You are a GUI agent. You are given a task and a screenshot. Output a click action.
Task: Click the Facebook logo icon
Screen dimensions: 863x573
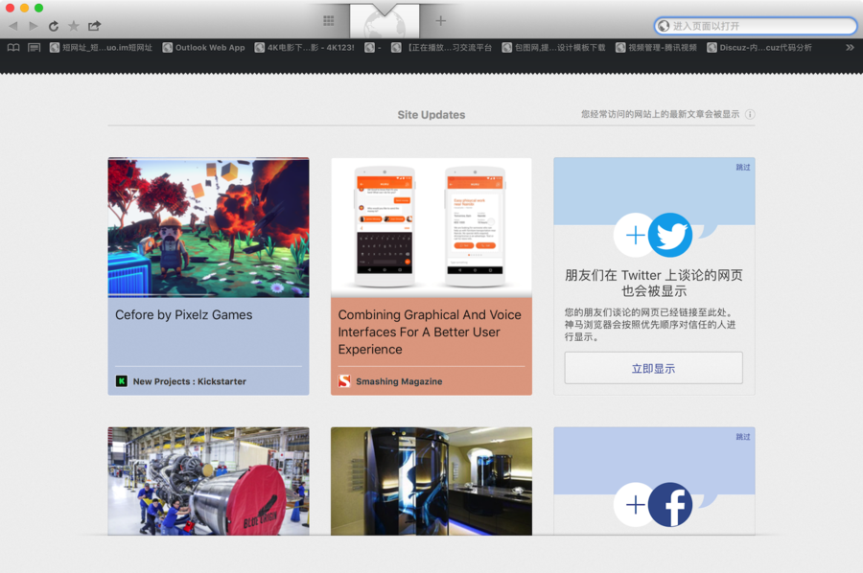click(670, 505)
